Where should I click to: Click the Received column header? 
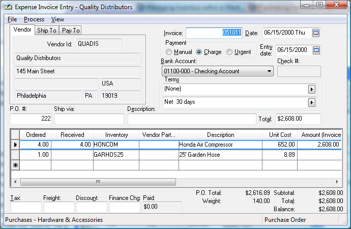click(72, 135)
